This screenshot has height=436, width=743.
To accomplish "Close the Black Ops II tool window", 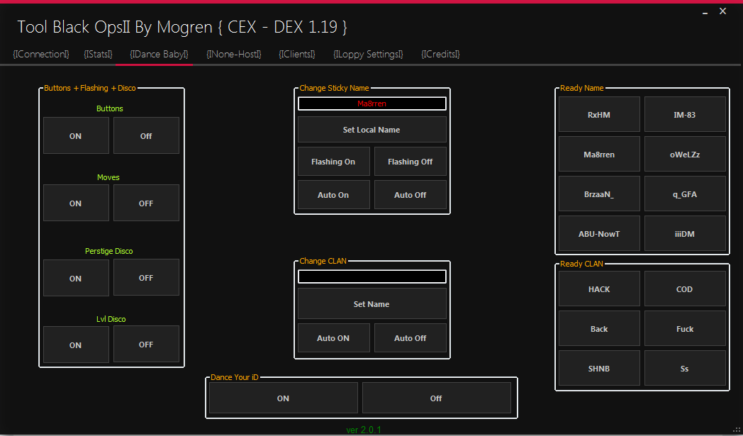I will 722,11.
